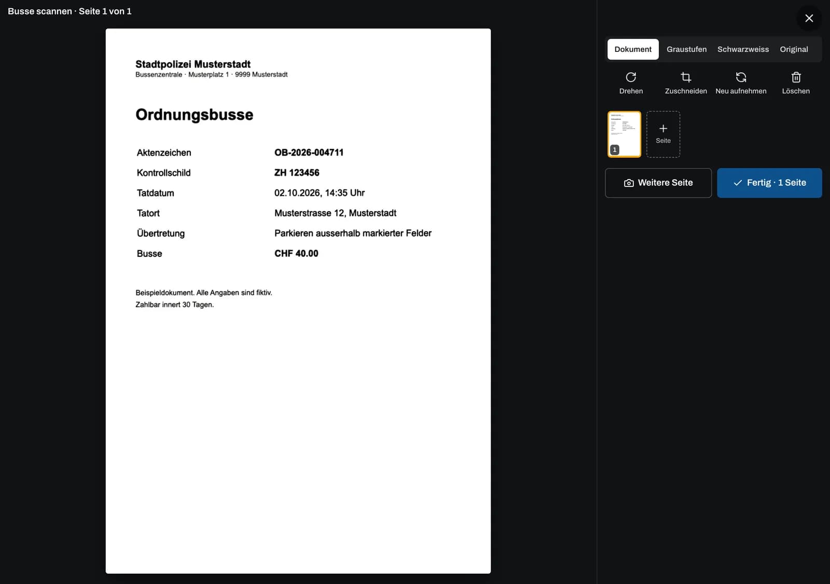Click the Tatort label

pyautogui.click(x=148, y=213)
